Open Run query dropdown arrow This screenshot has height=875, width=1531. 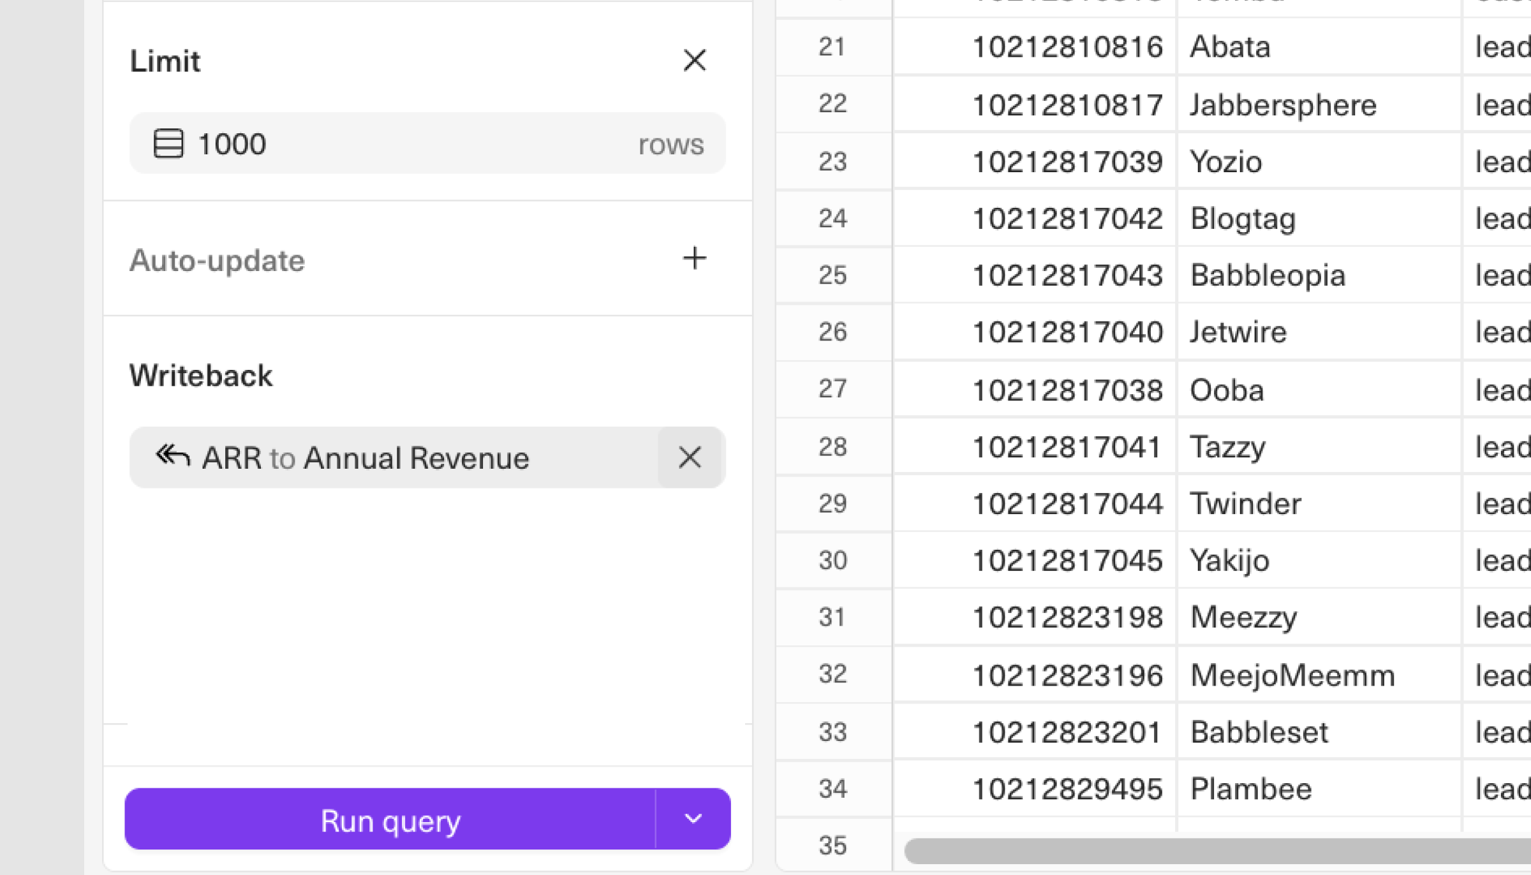(693, 819)
